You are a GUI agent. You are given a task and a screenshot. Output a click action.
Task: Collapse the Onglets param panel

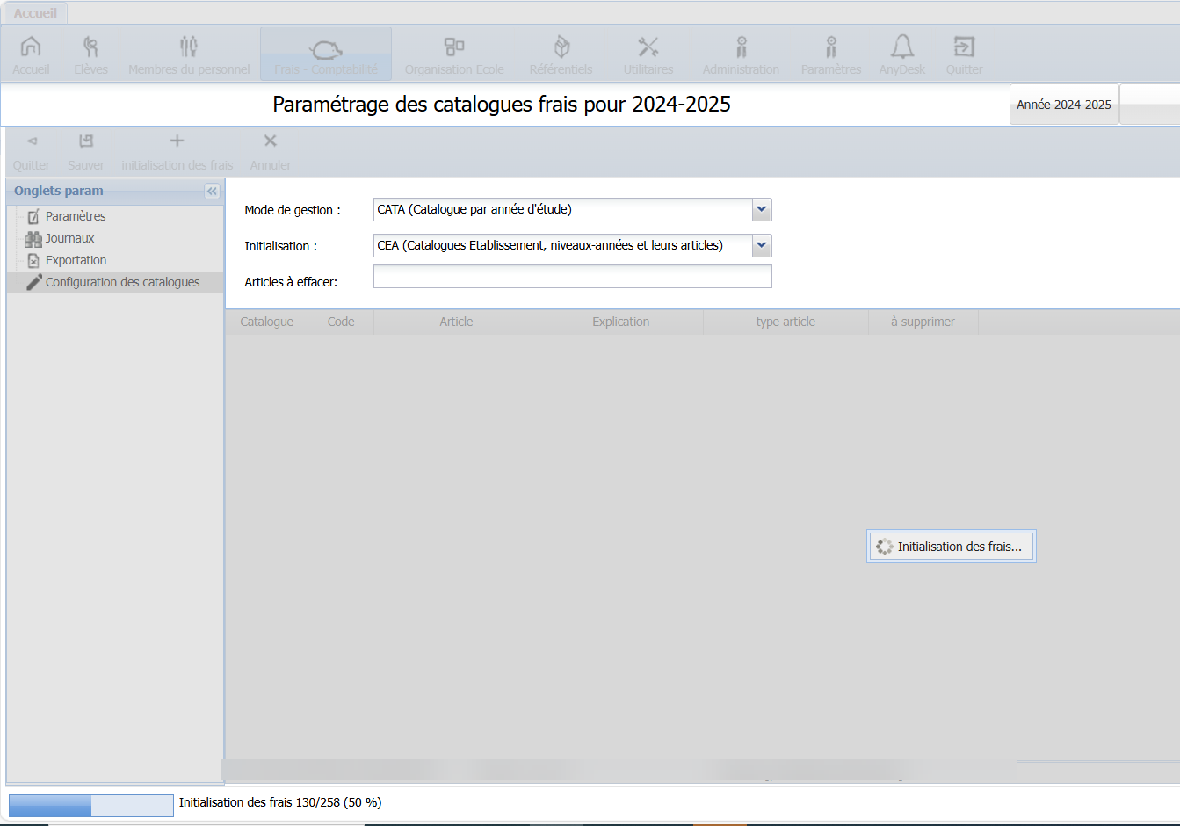tap(212, 191)
